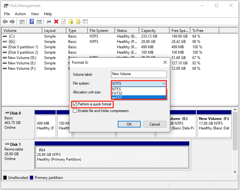Sort by Free Space column header

tap(180, 31)
